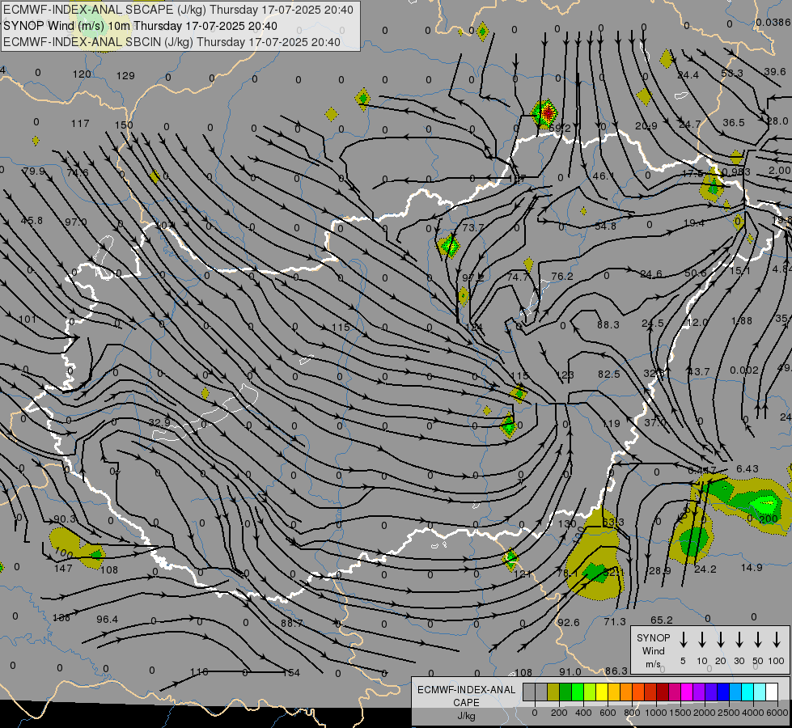Choose the bright magenta CAPE legend swatch
This screenshot has height=728, width=792.
tap(687, 692)
